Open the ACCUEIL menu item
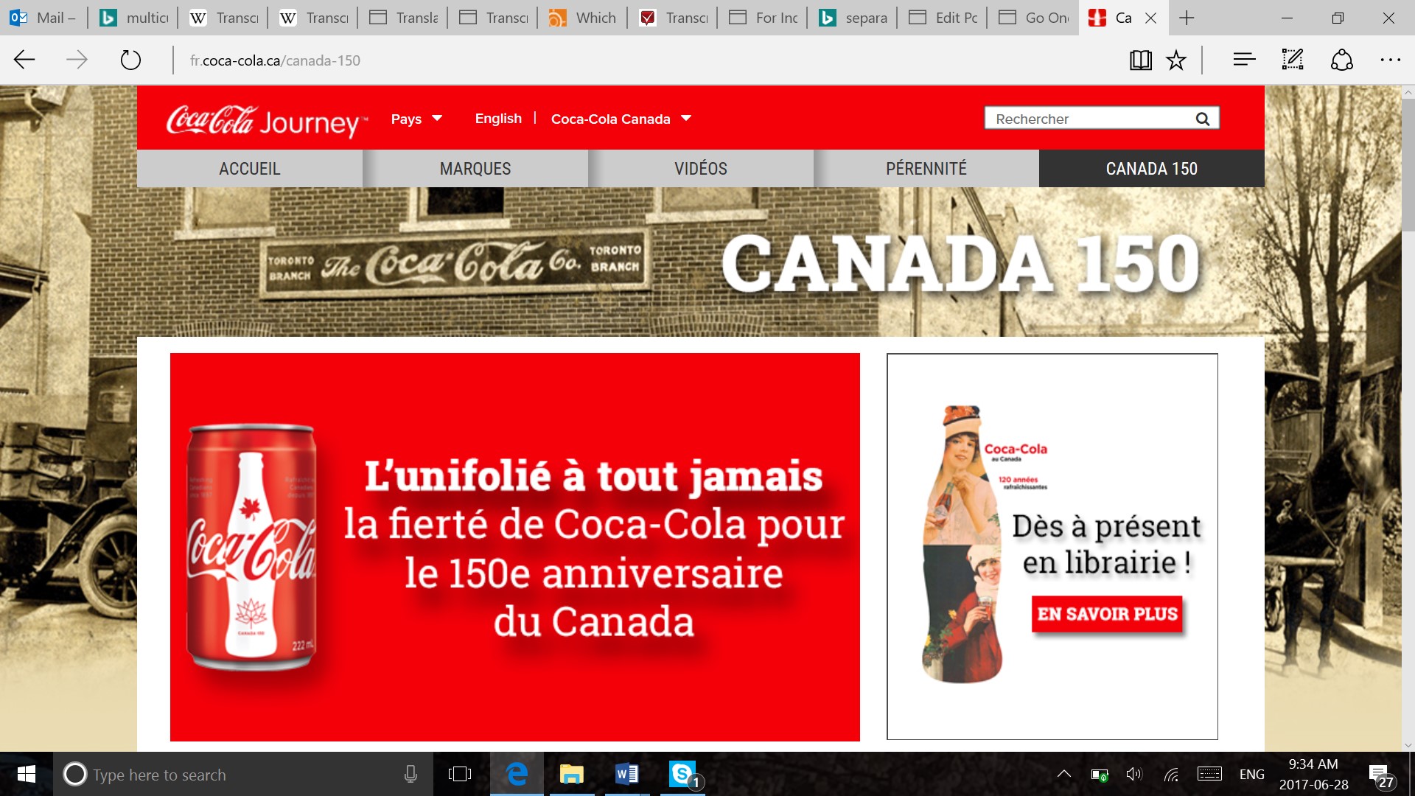Viewport: 1415px width, 796px height. pos(249,169)
